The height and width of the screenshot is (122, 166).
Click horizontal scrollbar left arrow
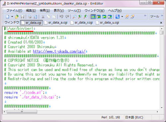click(x=4, y=112)
